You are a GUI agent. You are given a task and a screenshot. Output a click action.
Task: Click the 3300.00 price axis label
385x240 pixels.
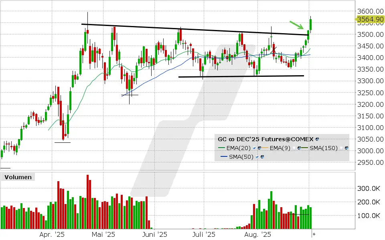pyautogui.click(x=370, y=81)
